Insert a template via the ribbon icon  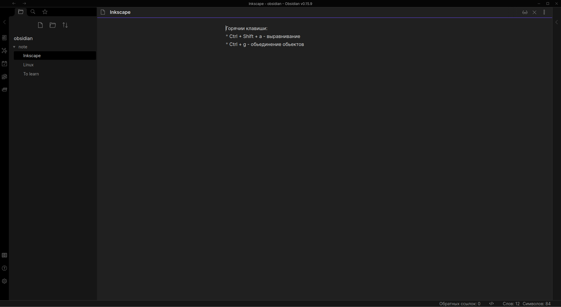(4, 77)
